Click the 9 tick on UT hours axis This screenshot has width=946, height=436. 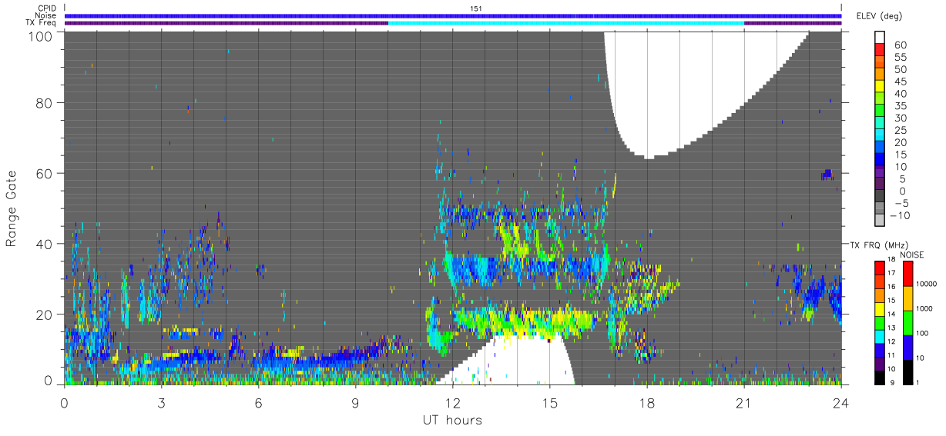pos(356,402)
